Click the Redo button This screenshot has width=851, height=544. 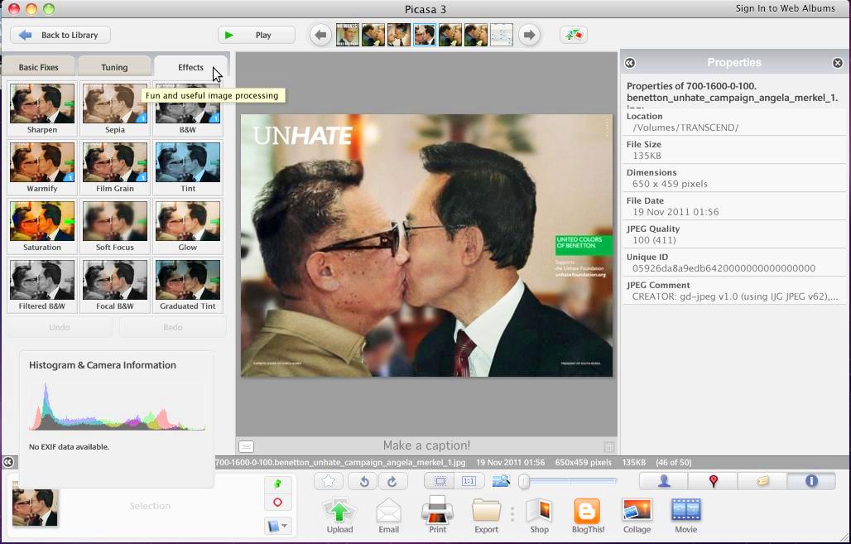point(172,327)
